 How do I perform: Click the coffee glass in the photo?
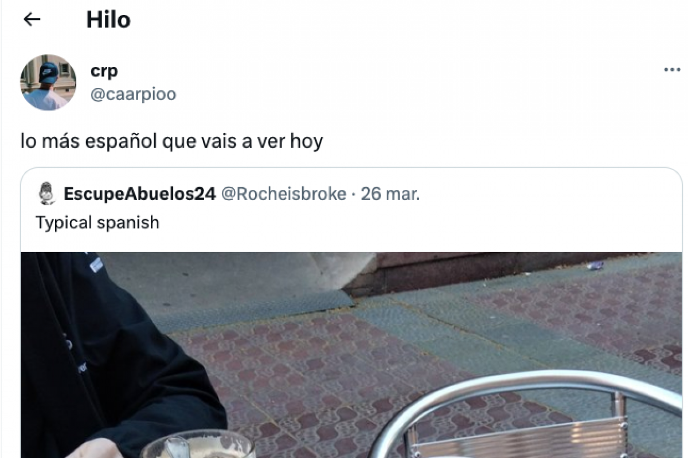[x=198, y=444]
